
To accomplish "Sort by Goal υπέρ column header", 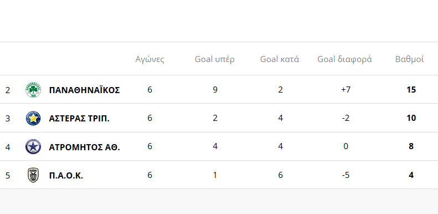I will pos(215,59).
